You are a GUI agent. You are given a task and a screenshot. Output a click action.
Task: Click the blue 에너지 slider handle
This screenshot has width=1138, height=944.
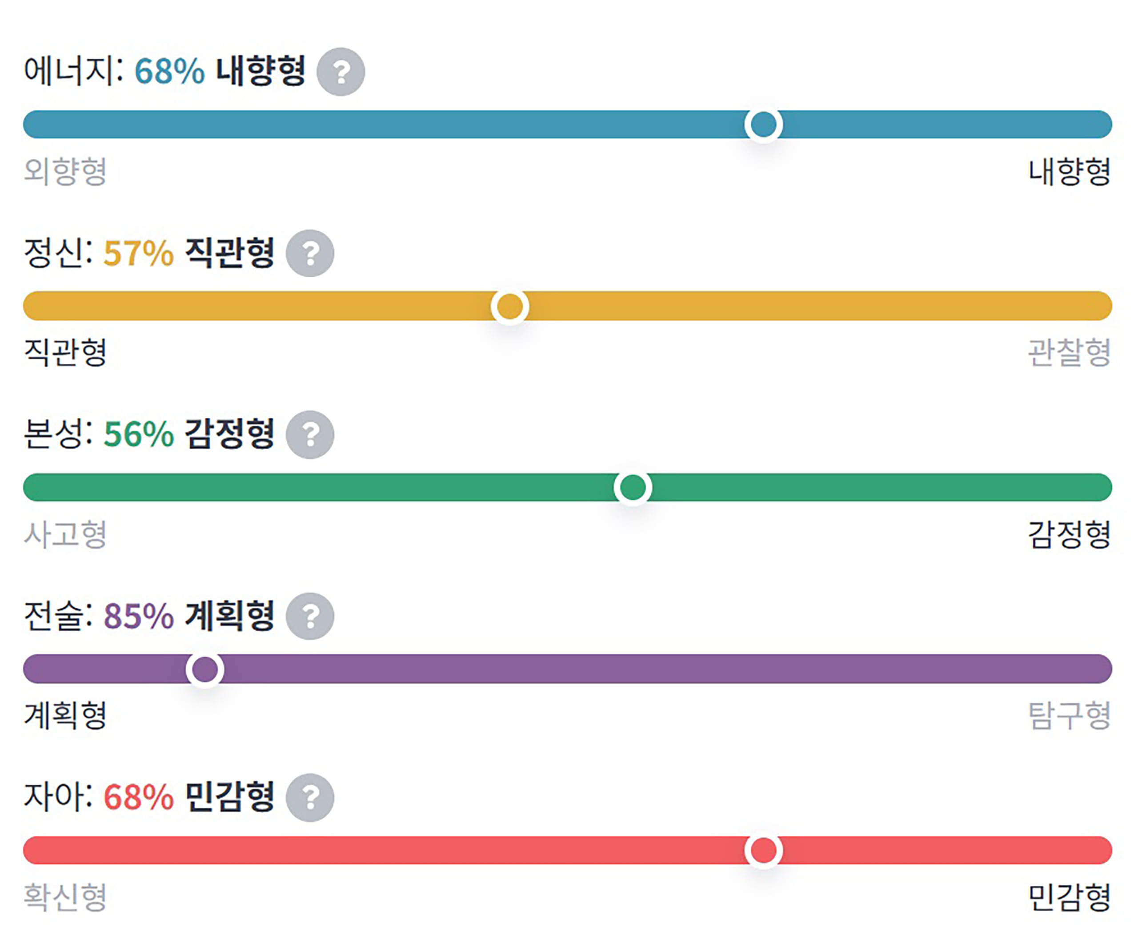pyautogui.click(x=763, y=125)
